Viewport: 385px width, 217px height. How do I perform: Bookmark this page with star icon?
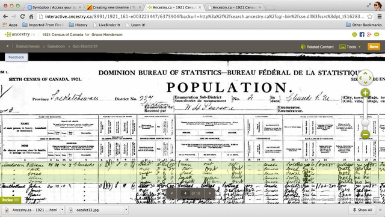369,16
